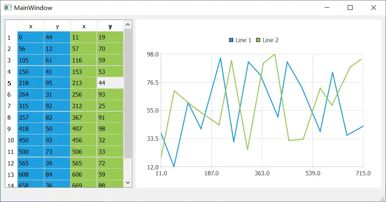Minimize the MainWindow window
386x202 pixels.
point(327,8)
